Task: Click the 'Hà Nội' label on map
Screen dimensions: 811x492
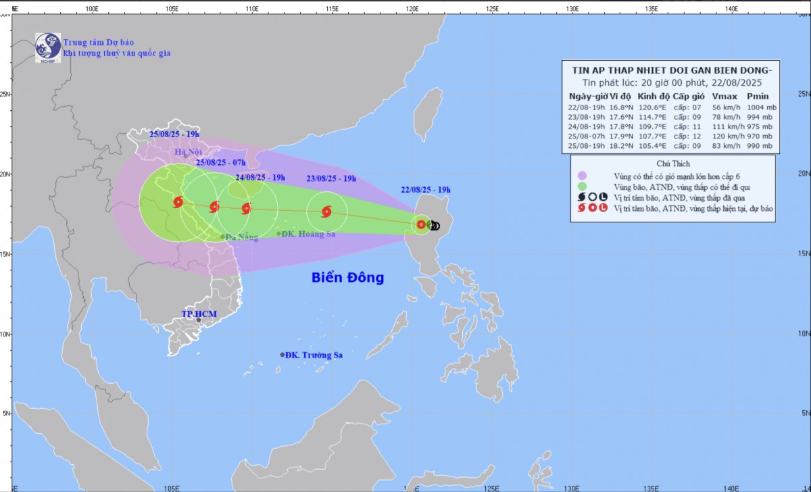Action: (x=189, y=152)
